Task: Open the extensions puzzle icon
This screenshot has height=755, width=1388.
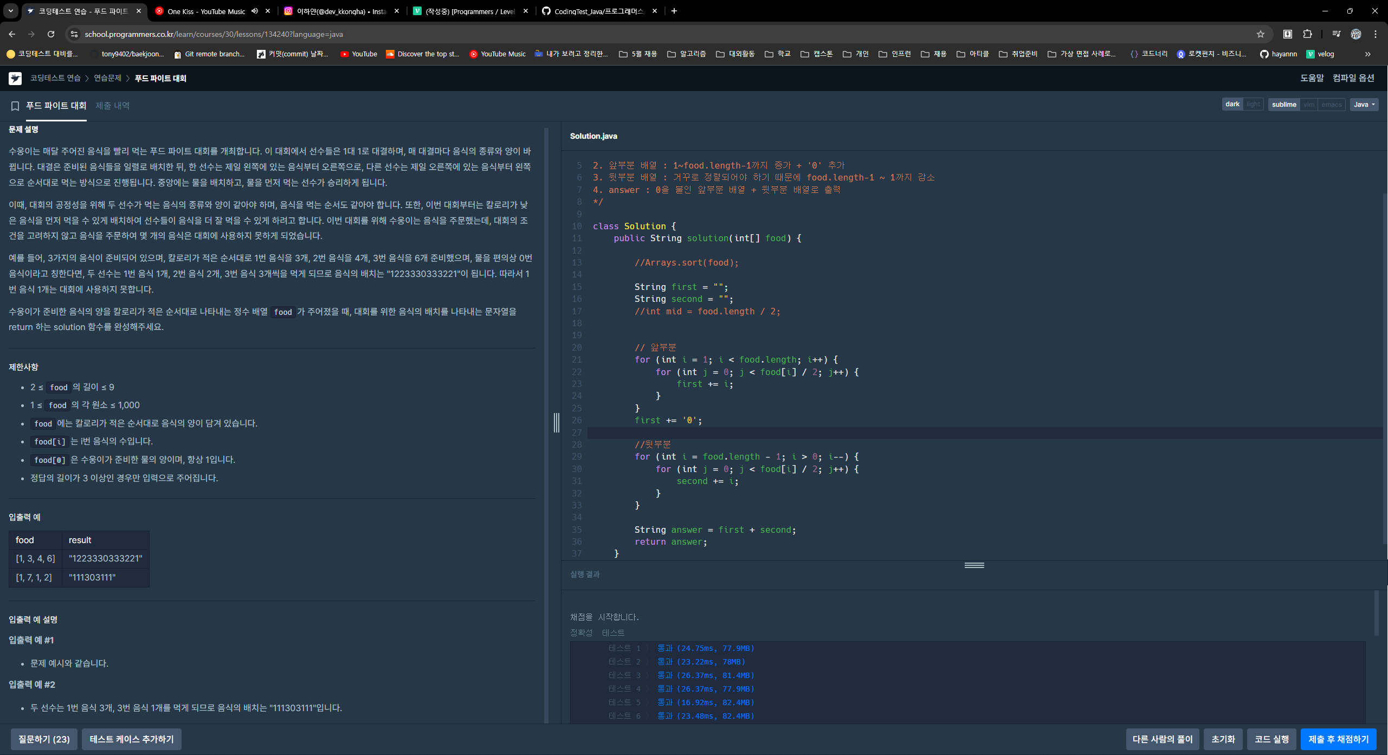Action: [x=1307, y=34]
